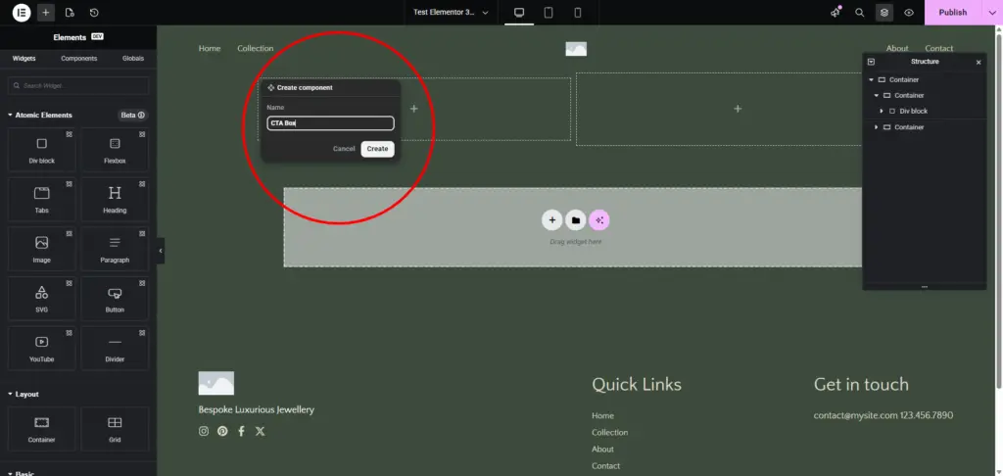Collapse the nested Container above Div block
The width and height of the screenshot is (1003, 476).
pos(877,95)
